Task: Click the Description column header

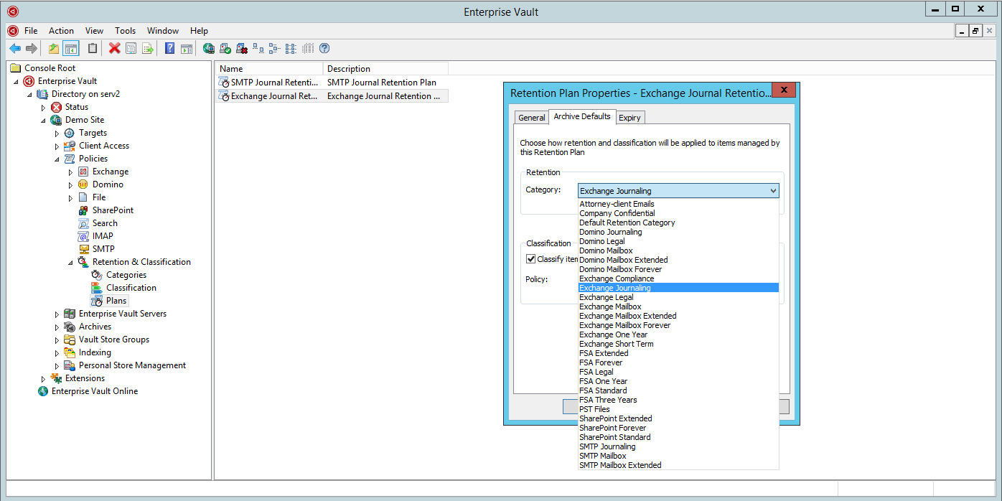Action: [385, 69]
